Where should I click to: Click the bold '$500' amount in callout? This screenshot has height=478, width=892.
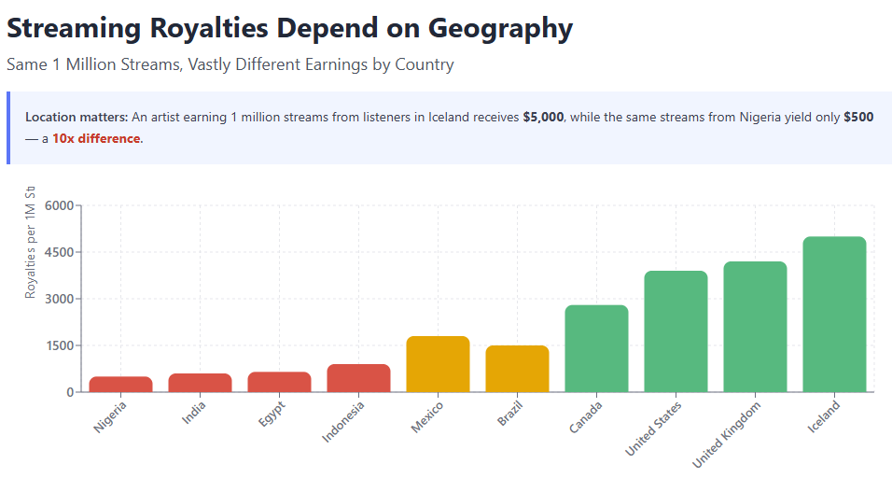(857, 118)
